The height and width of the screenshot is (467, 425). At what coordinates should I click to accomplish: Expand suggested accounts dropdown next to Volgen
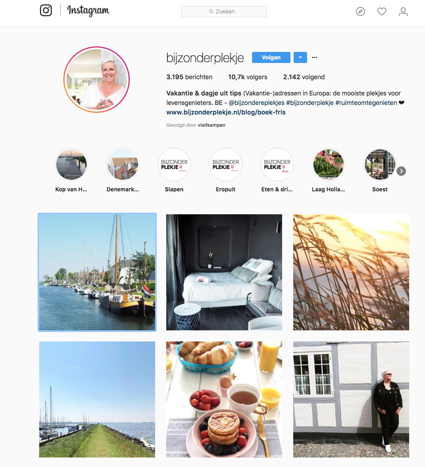coord(300,57)
